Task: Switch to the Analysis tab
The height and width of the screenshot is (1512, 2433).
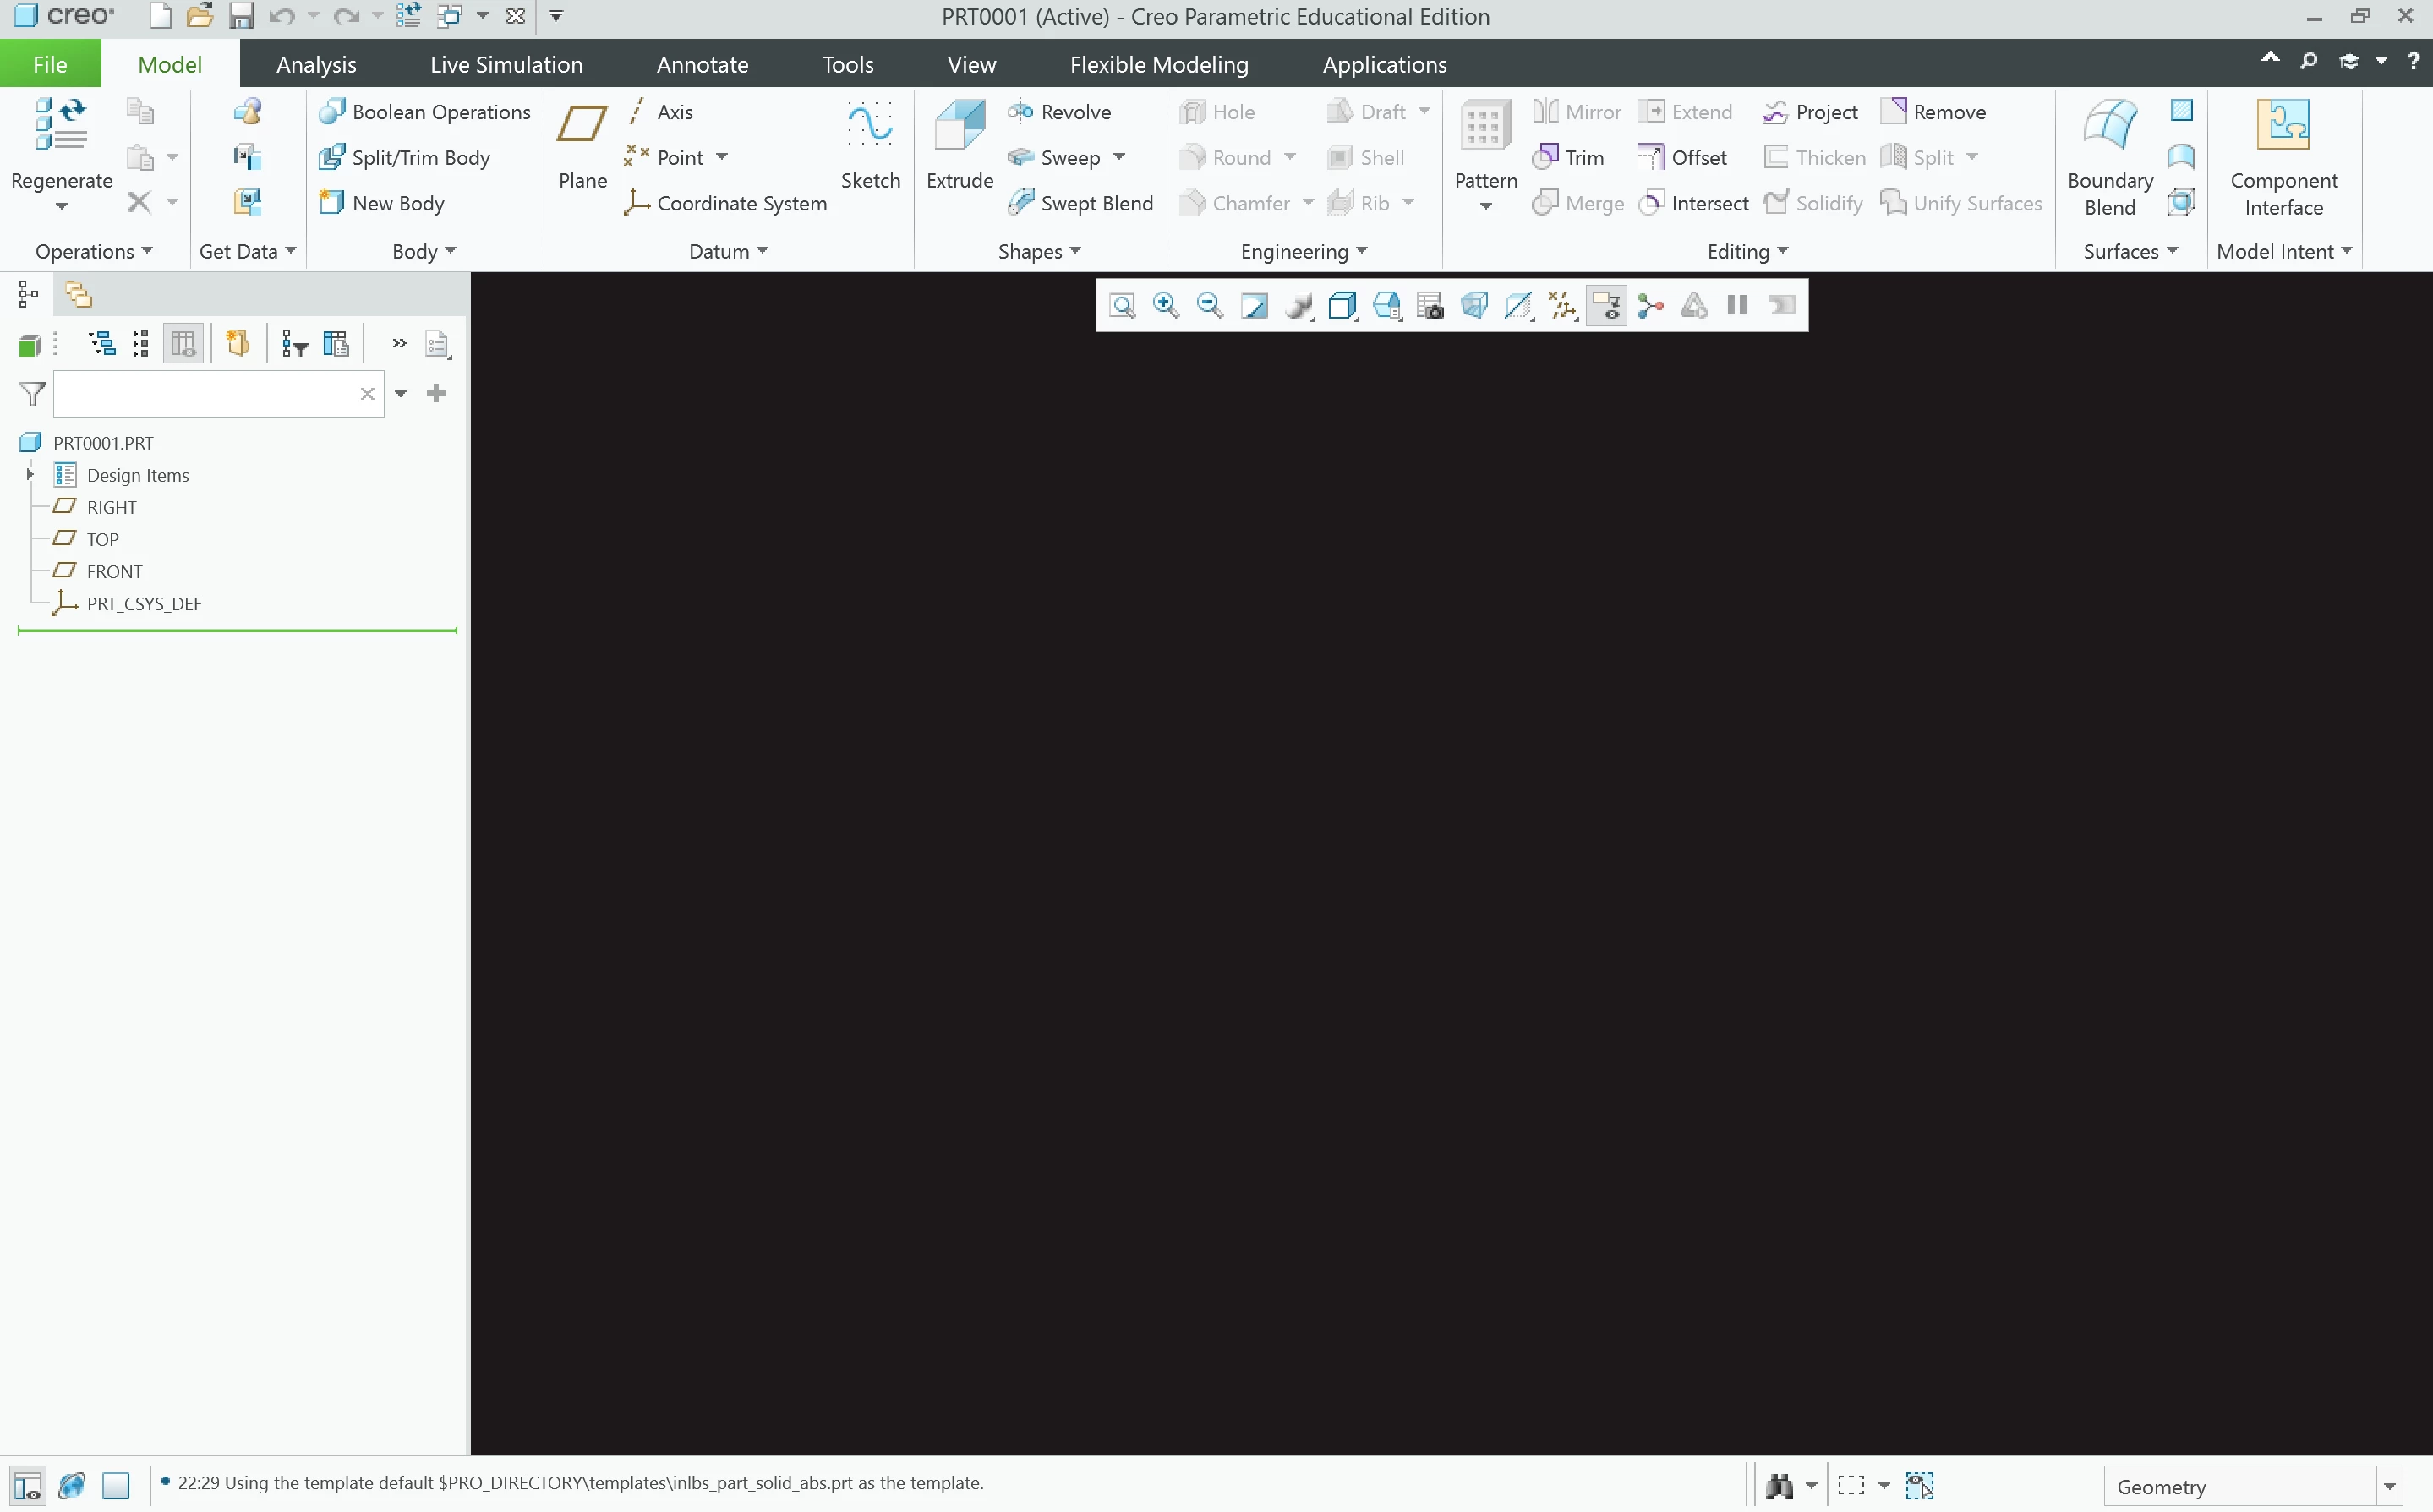Action: coord(316,64)
